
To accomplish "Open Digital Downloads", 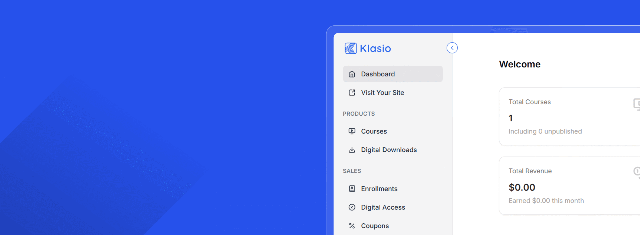I will pos(389,150).
